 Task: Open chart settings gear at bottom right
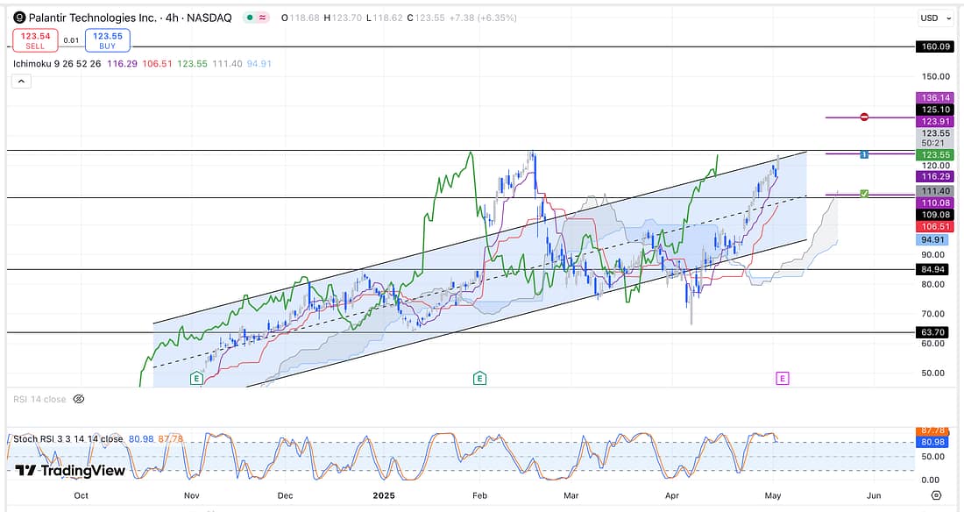(x=936, y=495)
